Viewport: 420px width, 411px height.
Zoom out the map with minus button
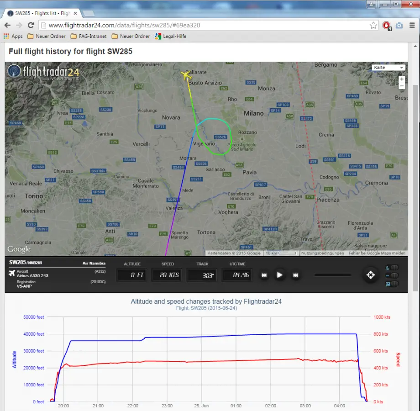click(x=402, y=86)
